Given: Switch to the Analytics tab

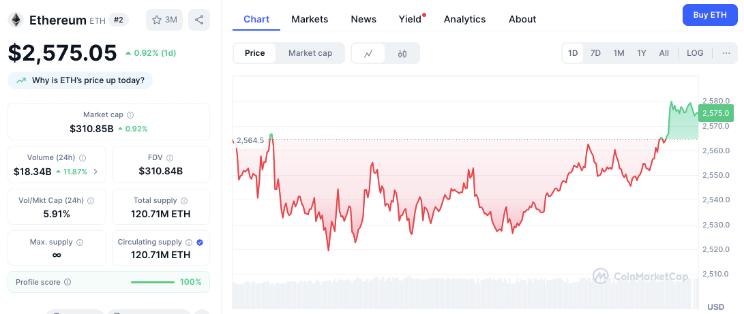Looking at the screenshot, I should (464, 19).
